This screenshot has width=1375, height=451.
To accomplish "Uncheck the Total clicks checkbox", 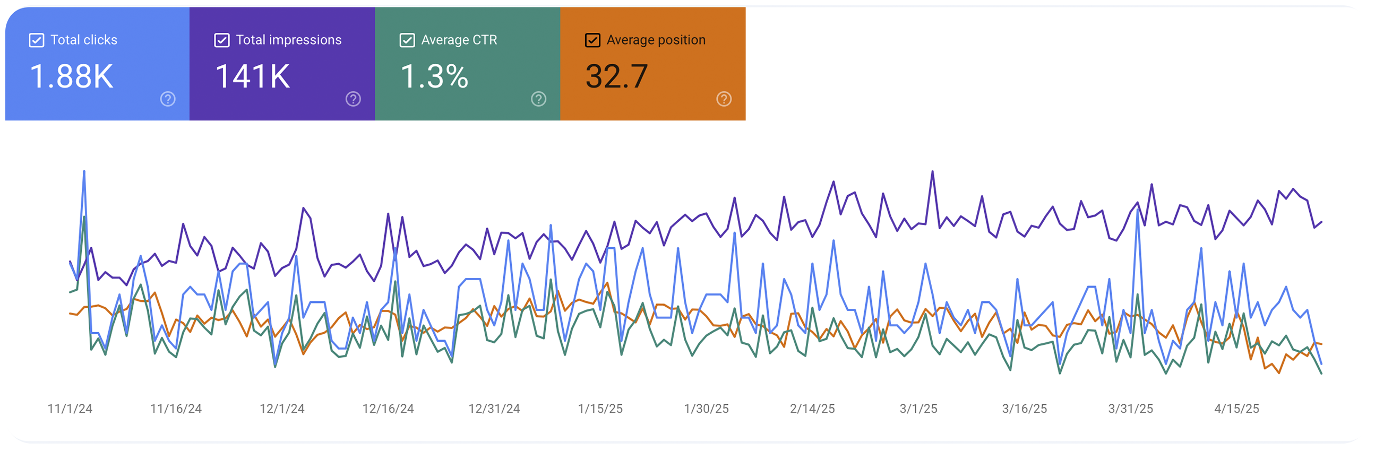I will 36,40.
